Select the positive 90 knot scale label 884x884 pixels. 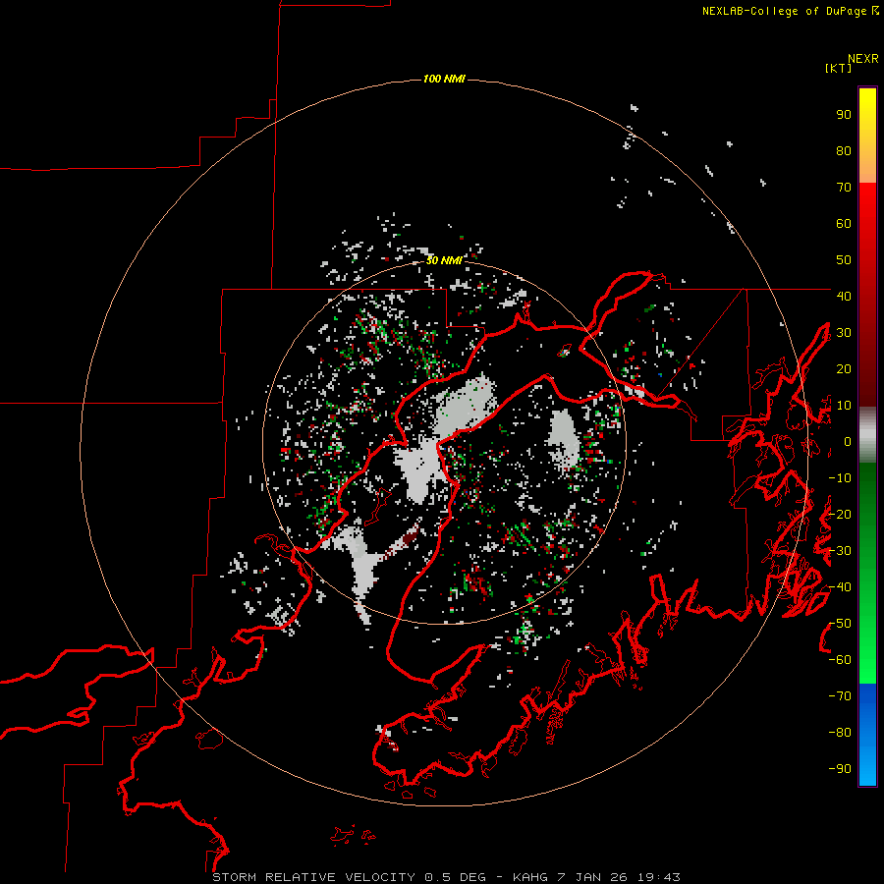[x=844, y=115]
